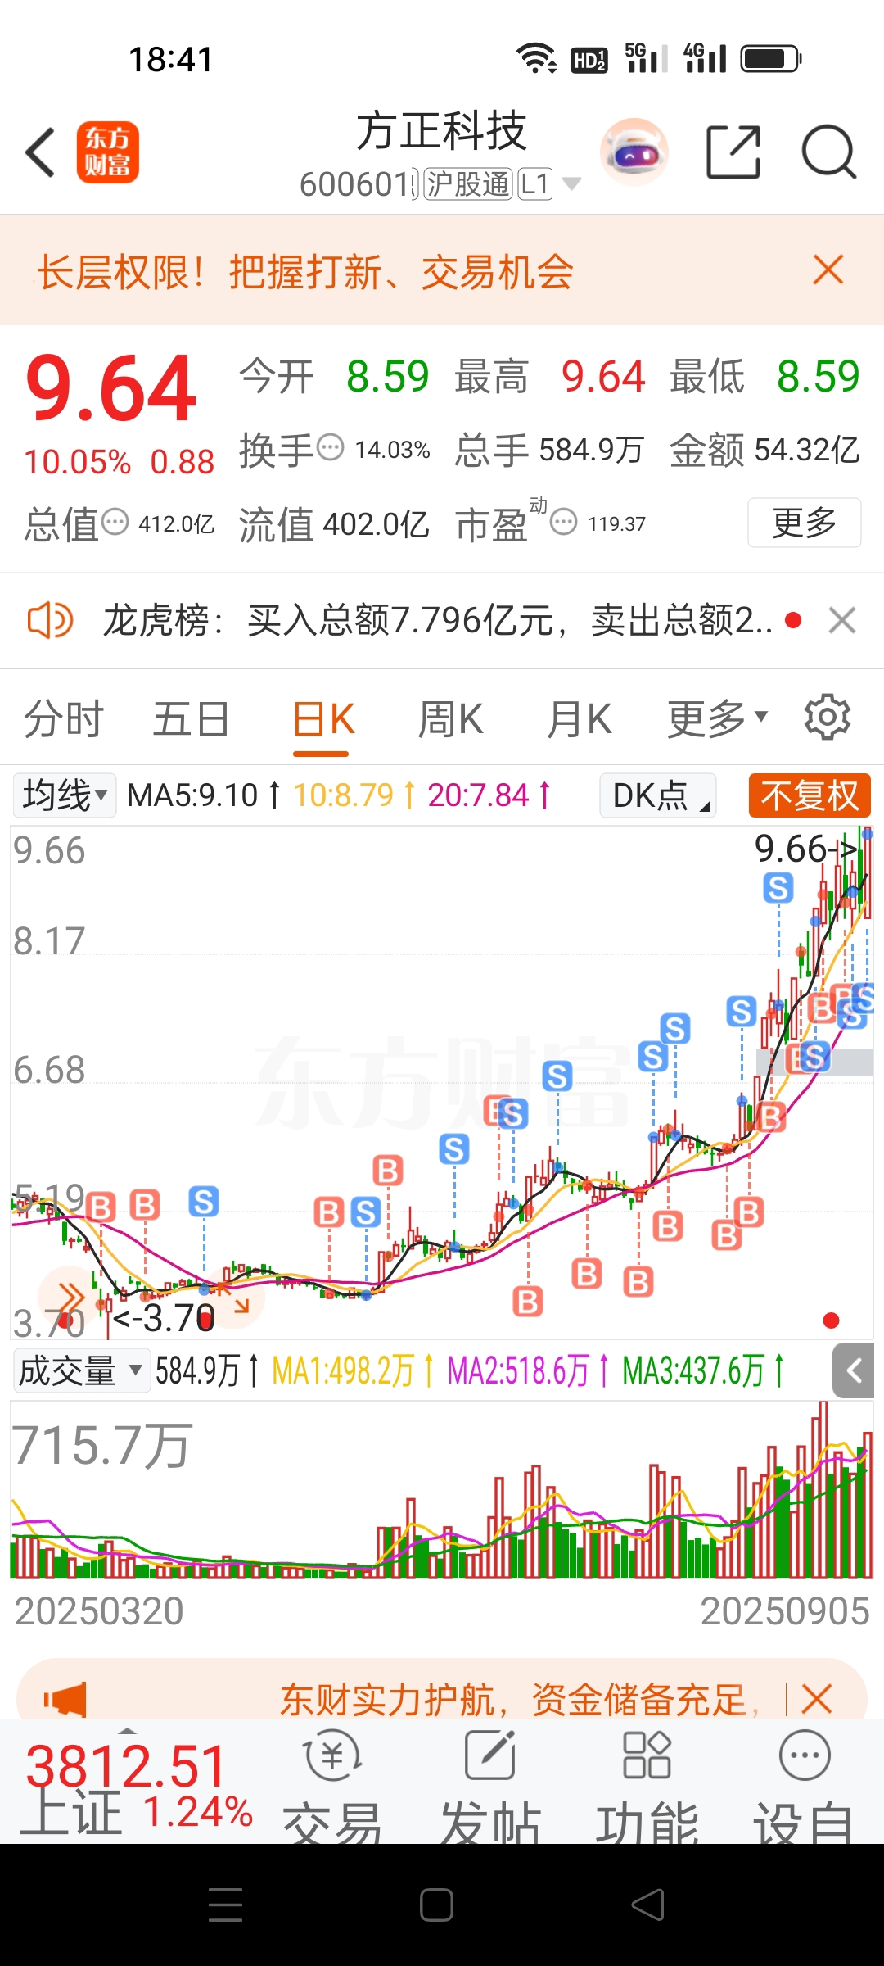Image resolution: width=884 pixels, height=1966 pixels.
Task: Collapse side panel with gray arrow button
Action: pyautogui.click(x=853, y=1370)
